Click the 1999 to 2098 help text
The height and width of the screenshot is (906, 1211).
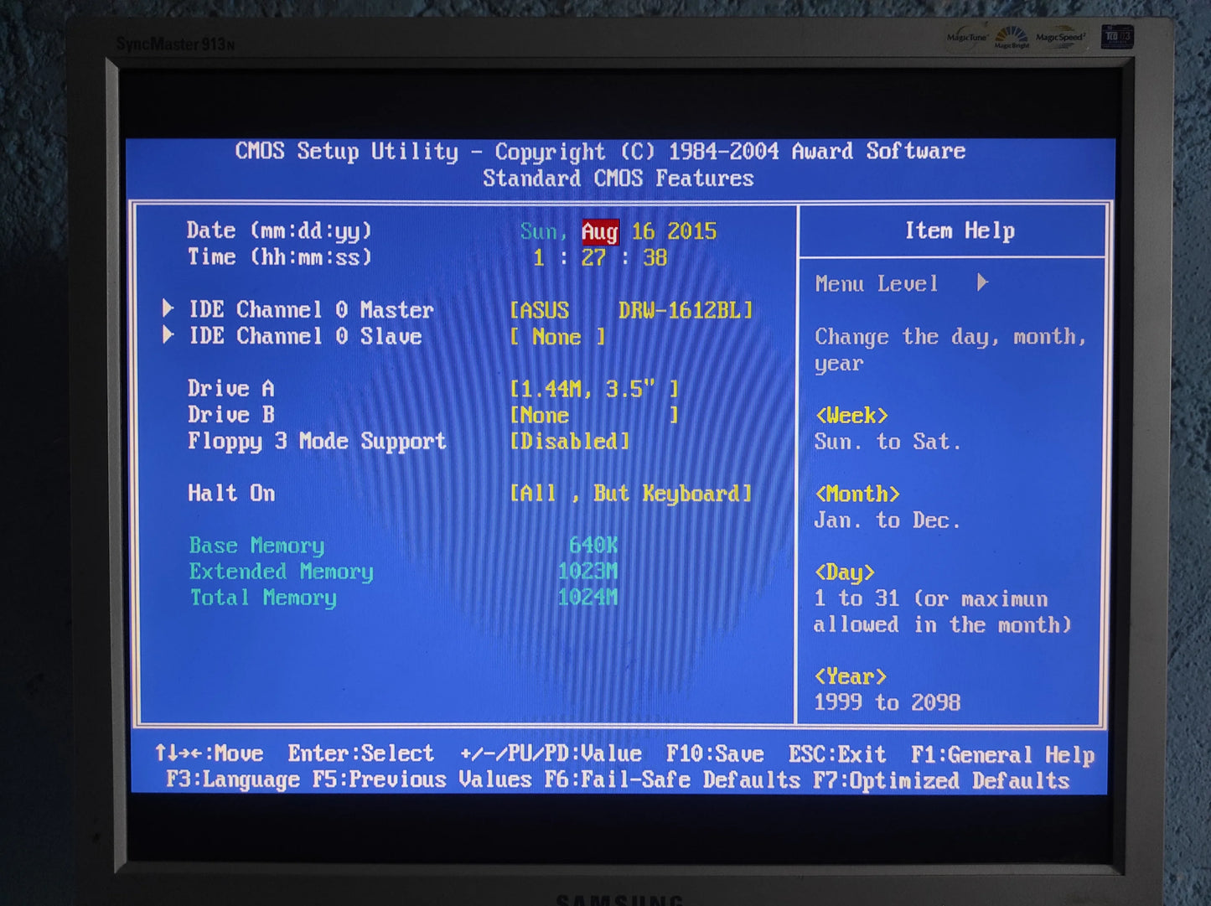click(x=888, y=702)
